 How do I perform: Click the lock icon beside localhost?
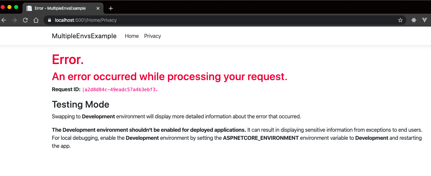[49, 20]
